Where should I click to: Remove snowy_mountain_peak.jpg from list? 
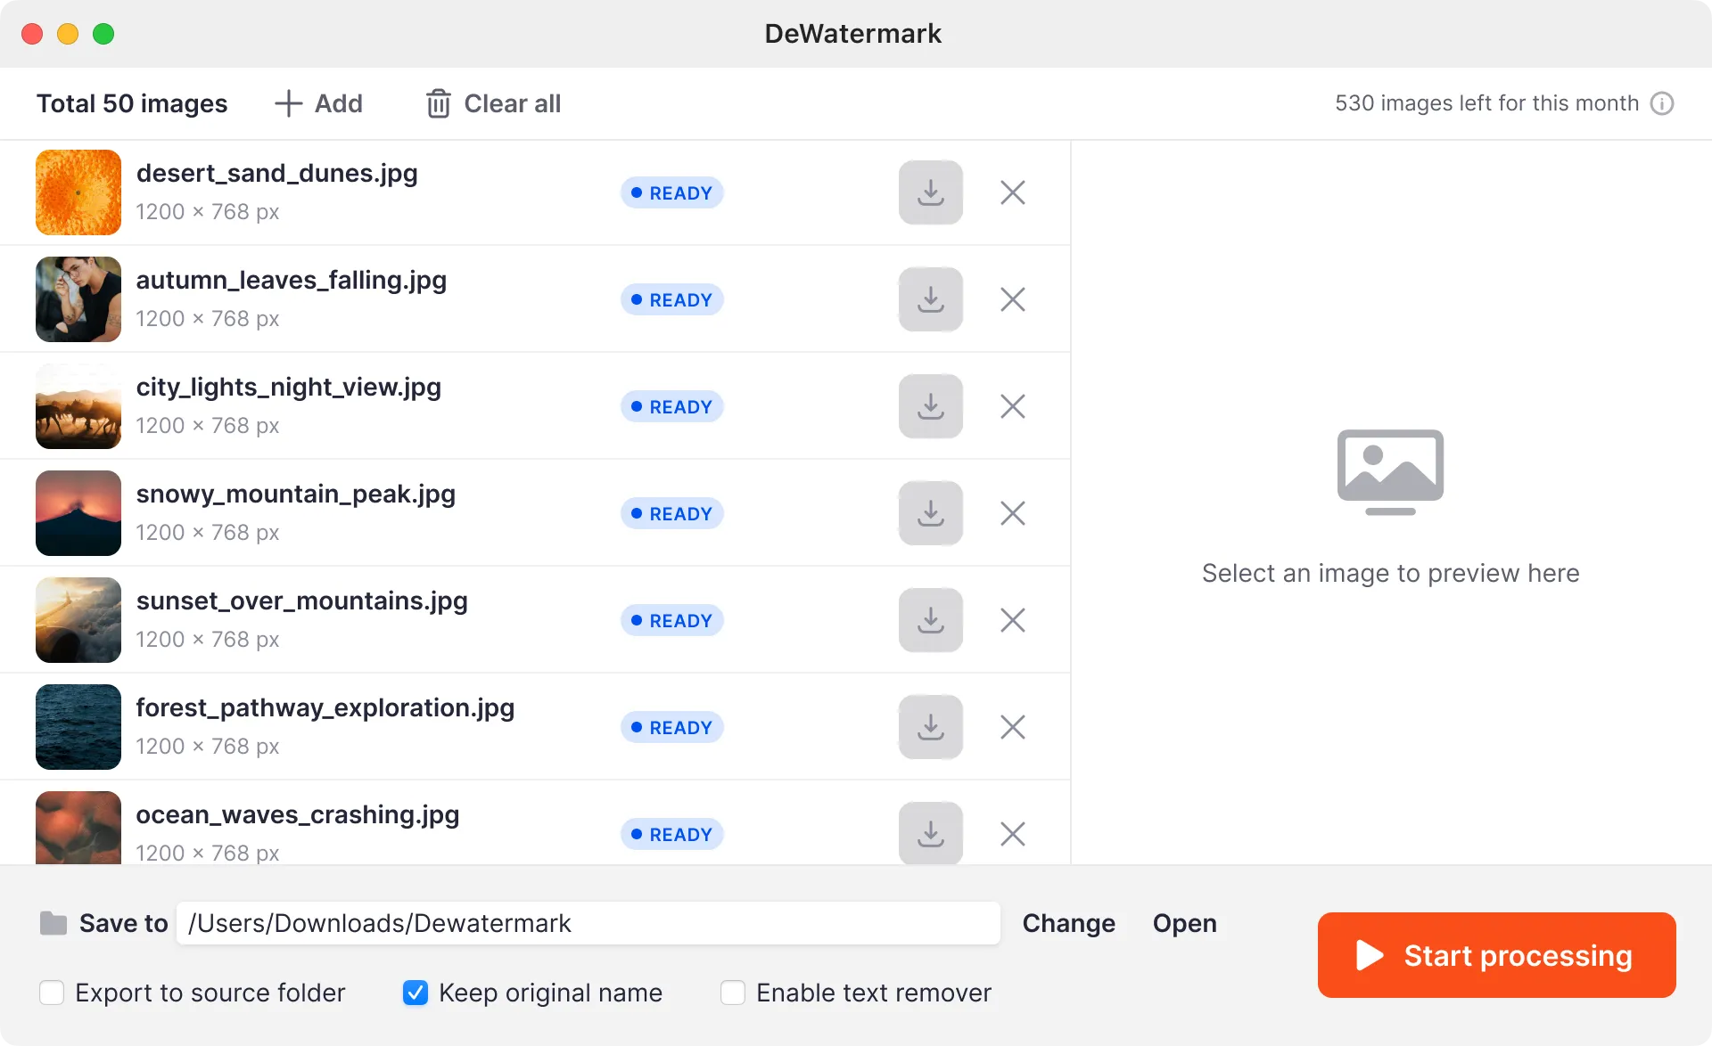[x=1013, y=513]
